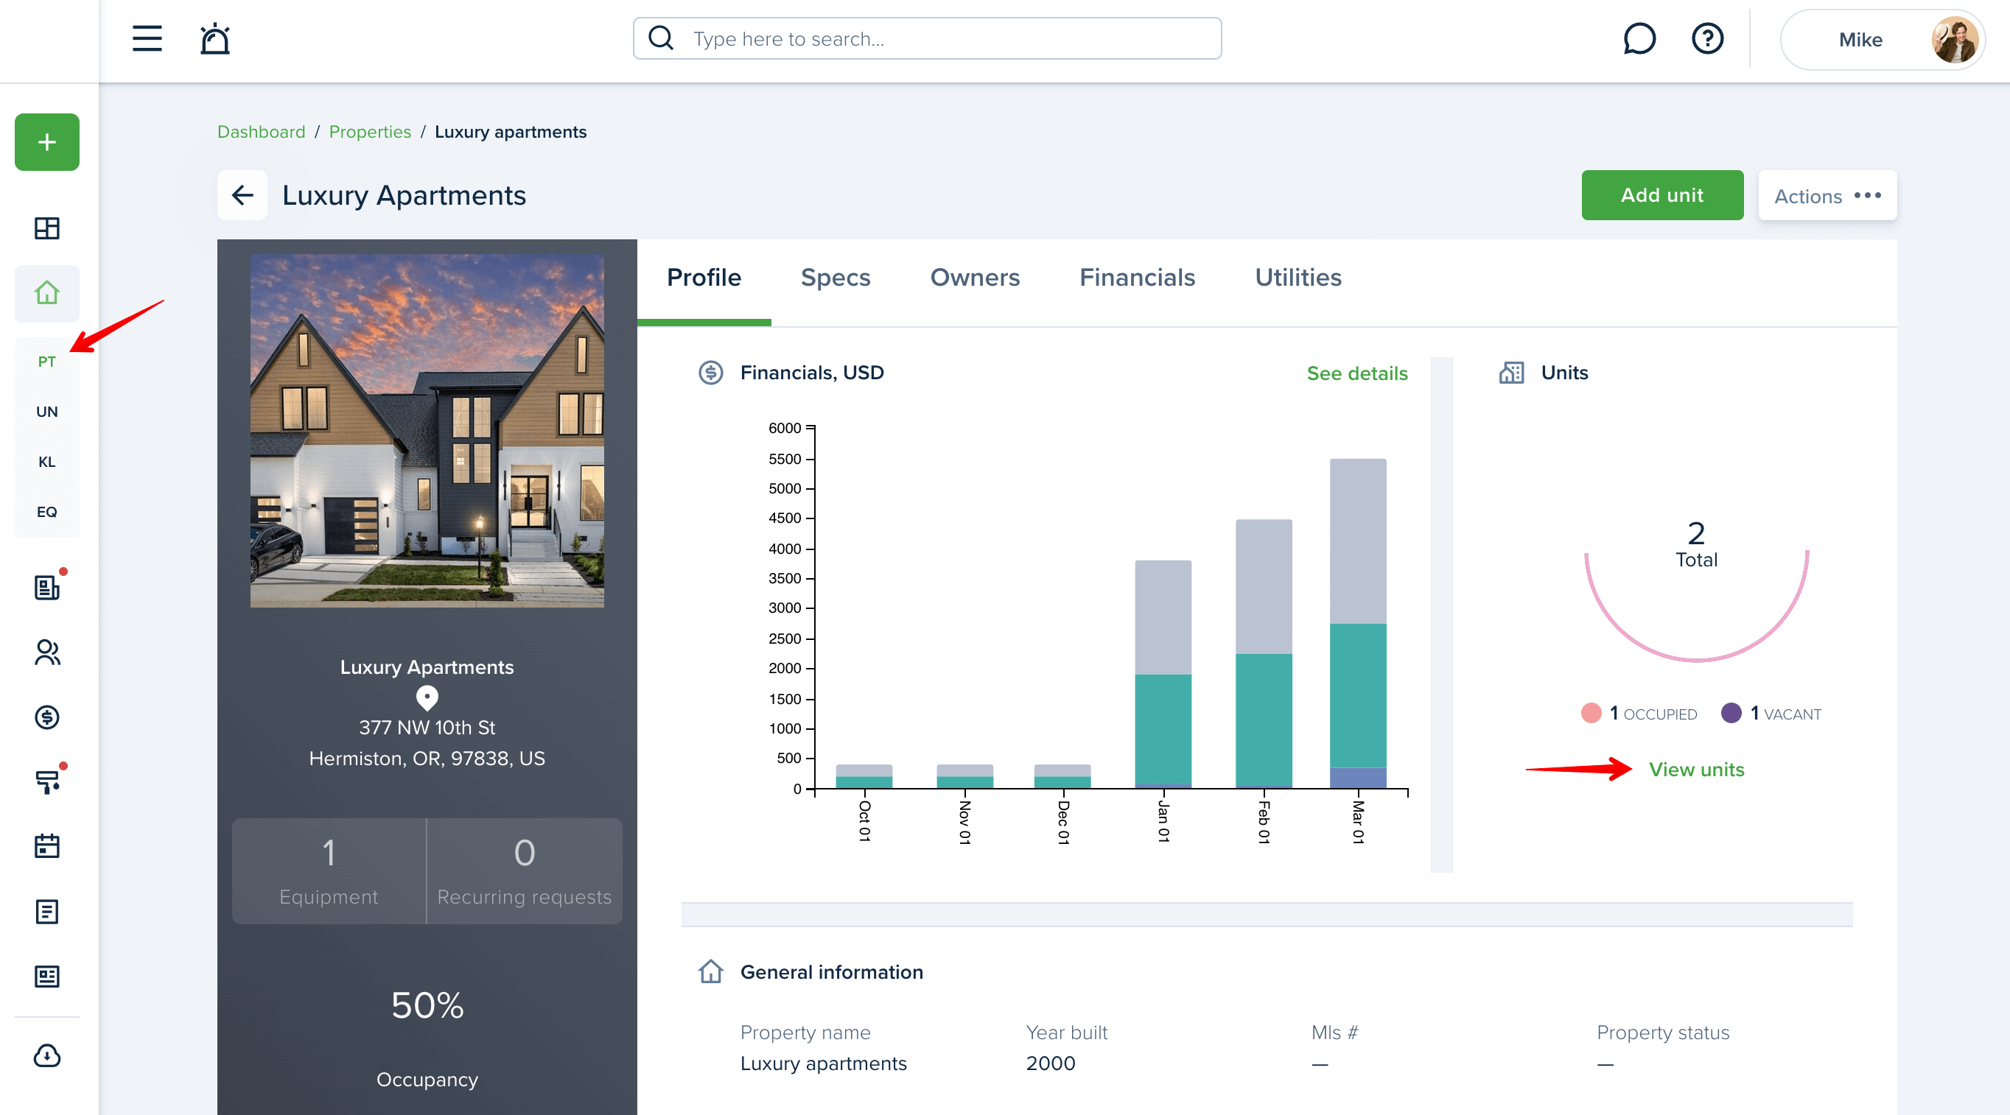
Task: Click the Add unit button
Action: click(1662, 195)
